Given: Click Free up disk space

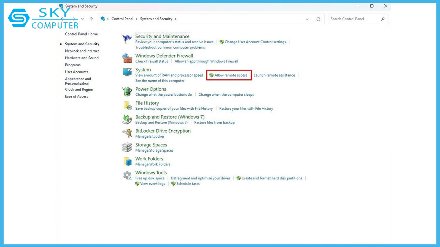Looking at the screenshot, I should 150,178.
